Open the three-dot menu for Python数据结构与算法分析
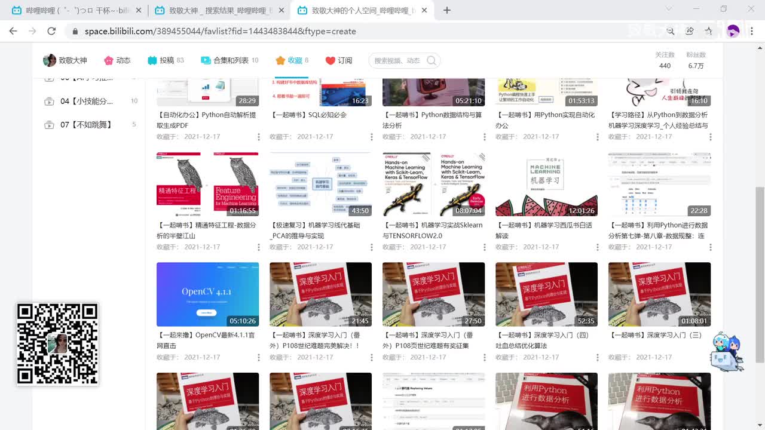 485,137
